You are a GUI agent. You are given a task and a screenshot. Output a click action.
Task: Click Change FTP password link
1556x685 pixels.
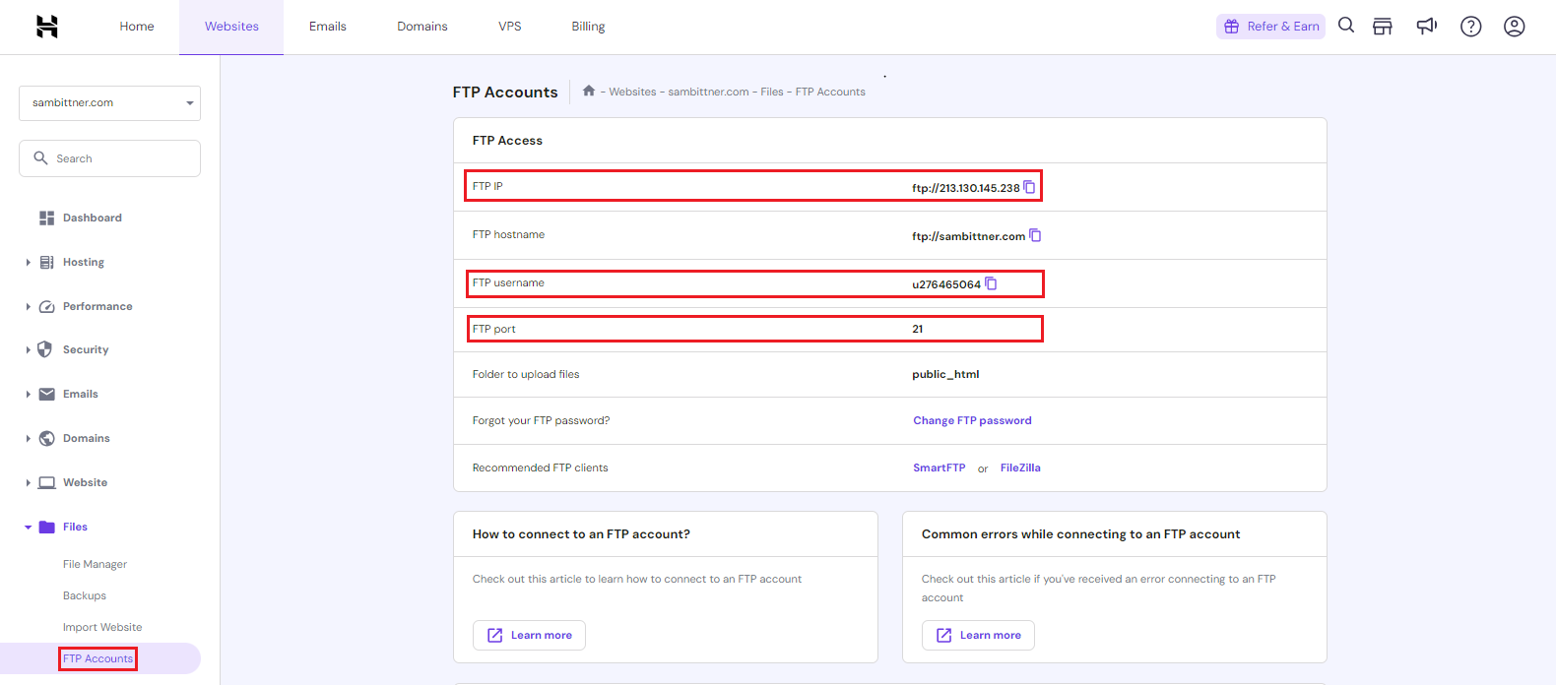[x=972, y=420]
